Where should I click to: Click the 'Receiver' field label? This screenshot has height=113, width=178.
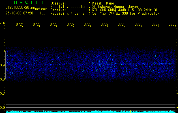(59, 10)
